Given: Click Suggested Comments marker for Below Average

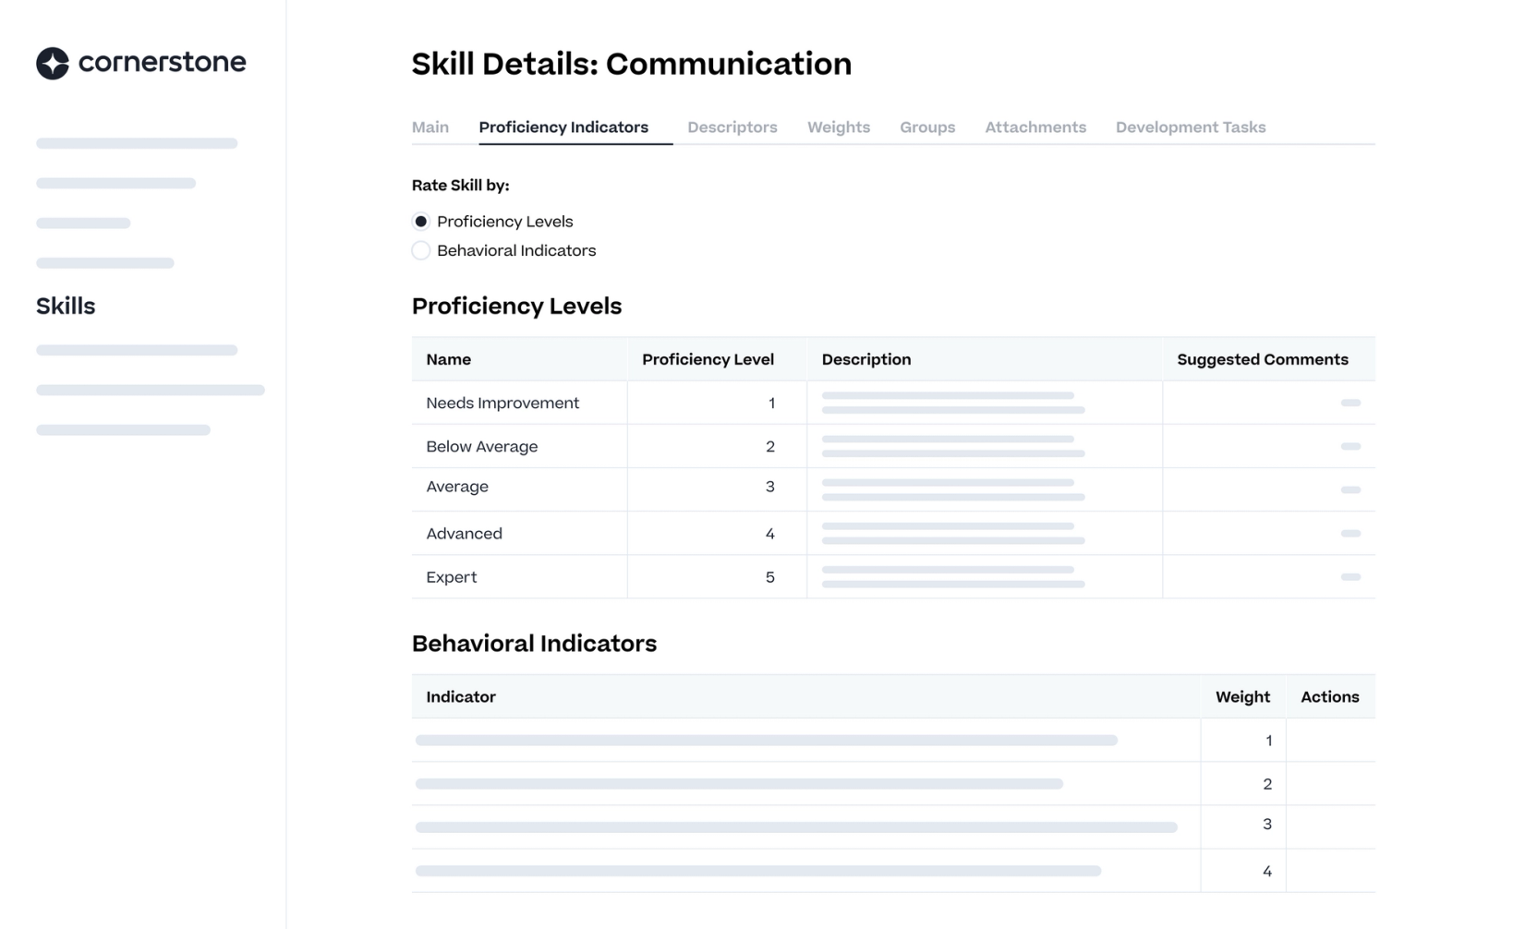Looking at the screenshot, I should 1349,447.
